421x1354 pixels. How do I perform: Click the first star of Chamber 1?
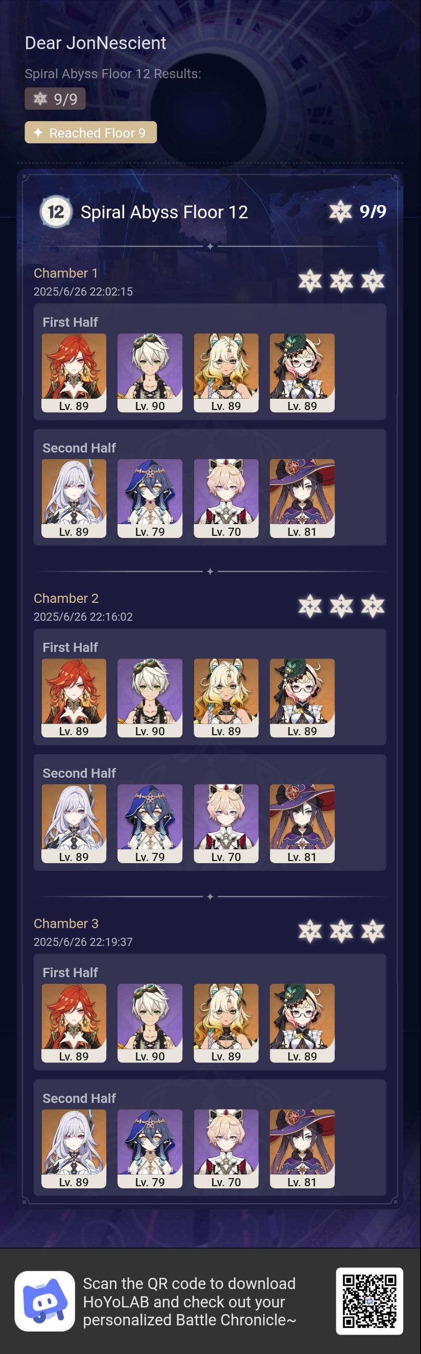pyautogui.click(x=310, y=281)
